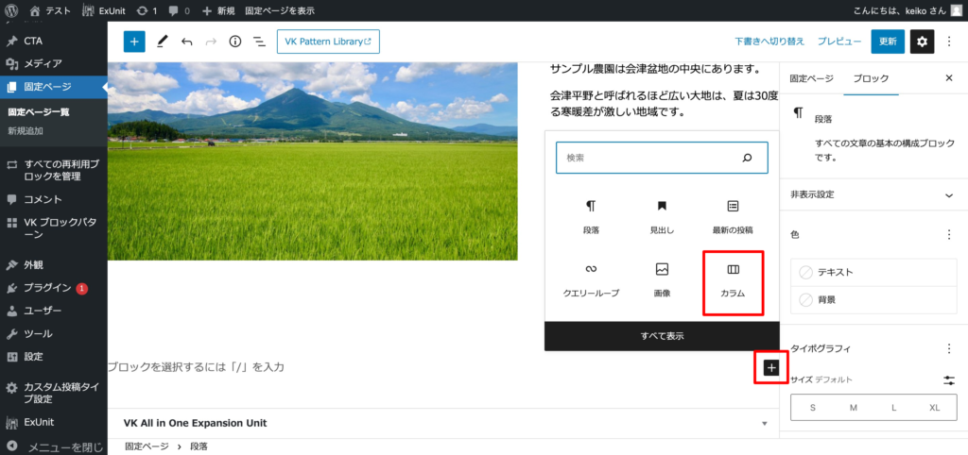This screenshot has height=455, width=968.
Task: Click the 更新 update button
Action: (x=888, y=42)
